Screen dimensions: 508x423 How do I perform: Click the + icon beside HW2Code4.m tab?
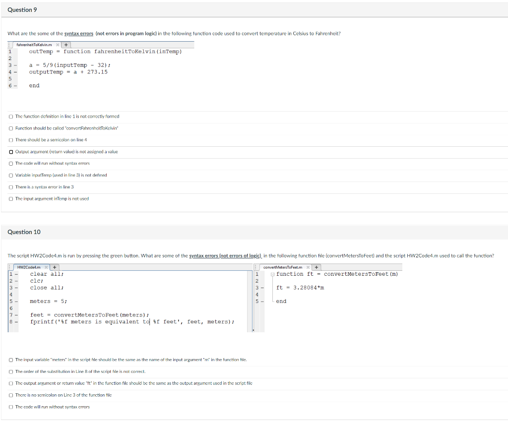pos(54,267)
